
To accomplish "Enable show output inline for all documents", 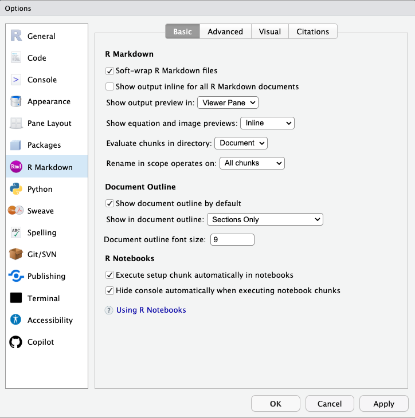I will click(x=109, y=87).
